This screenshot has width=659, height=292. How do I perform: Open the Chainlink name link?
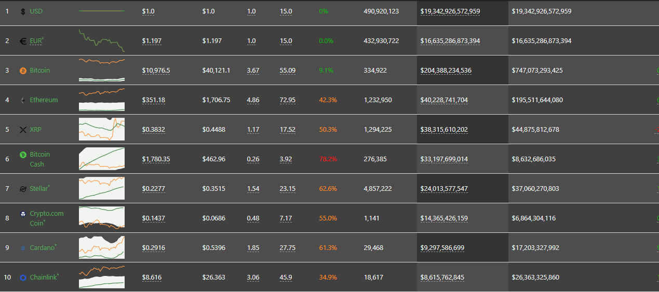click(43, 277)
